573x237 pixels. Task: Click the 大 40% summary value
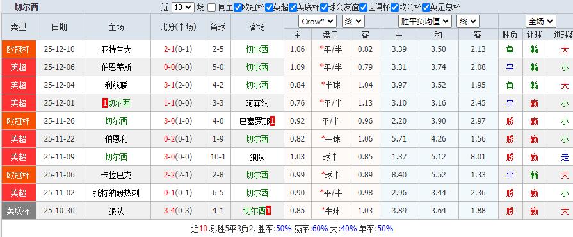tap(349, 229)
